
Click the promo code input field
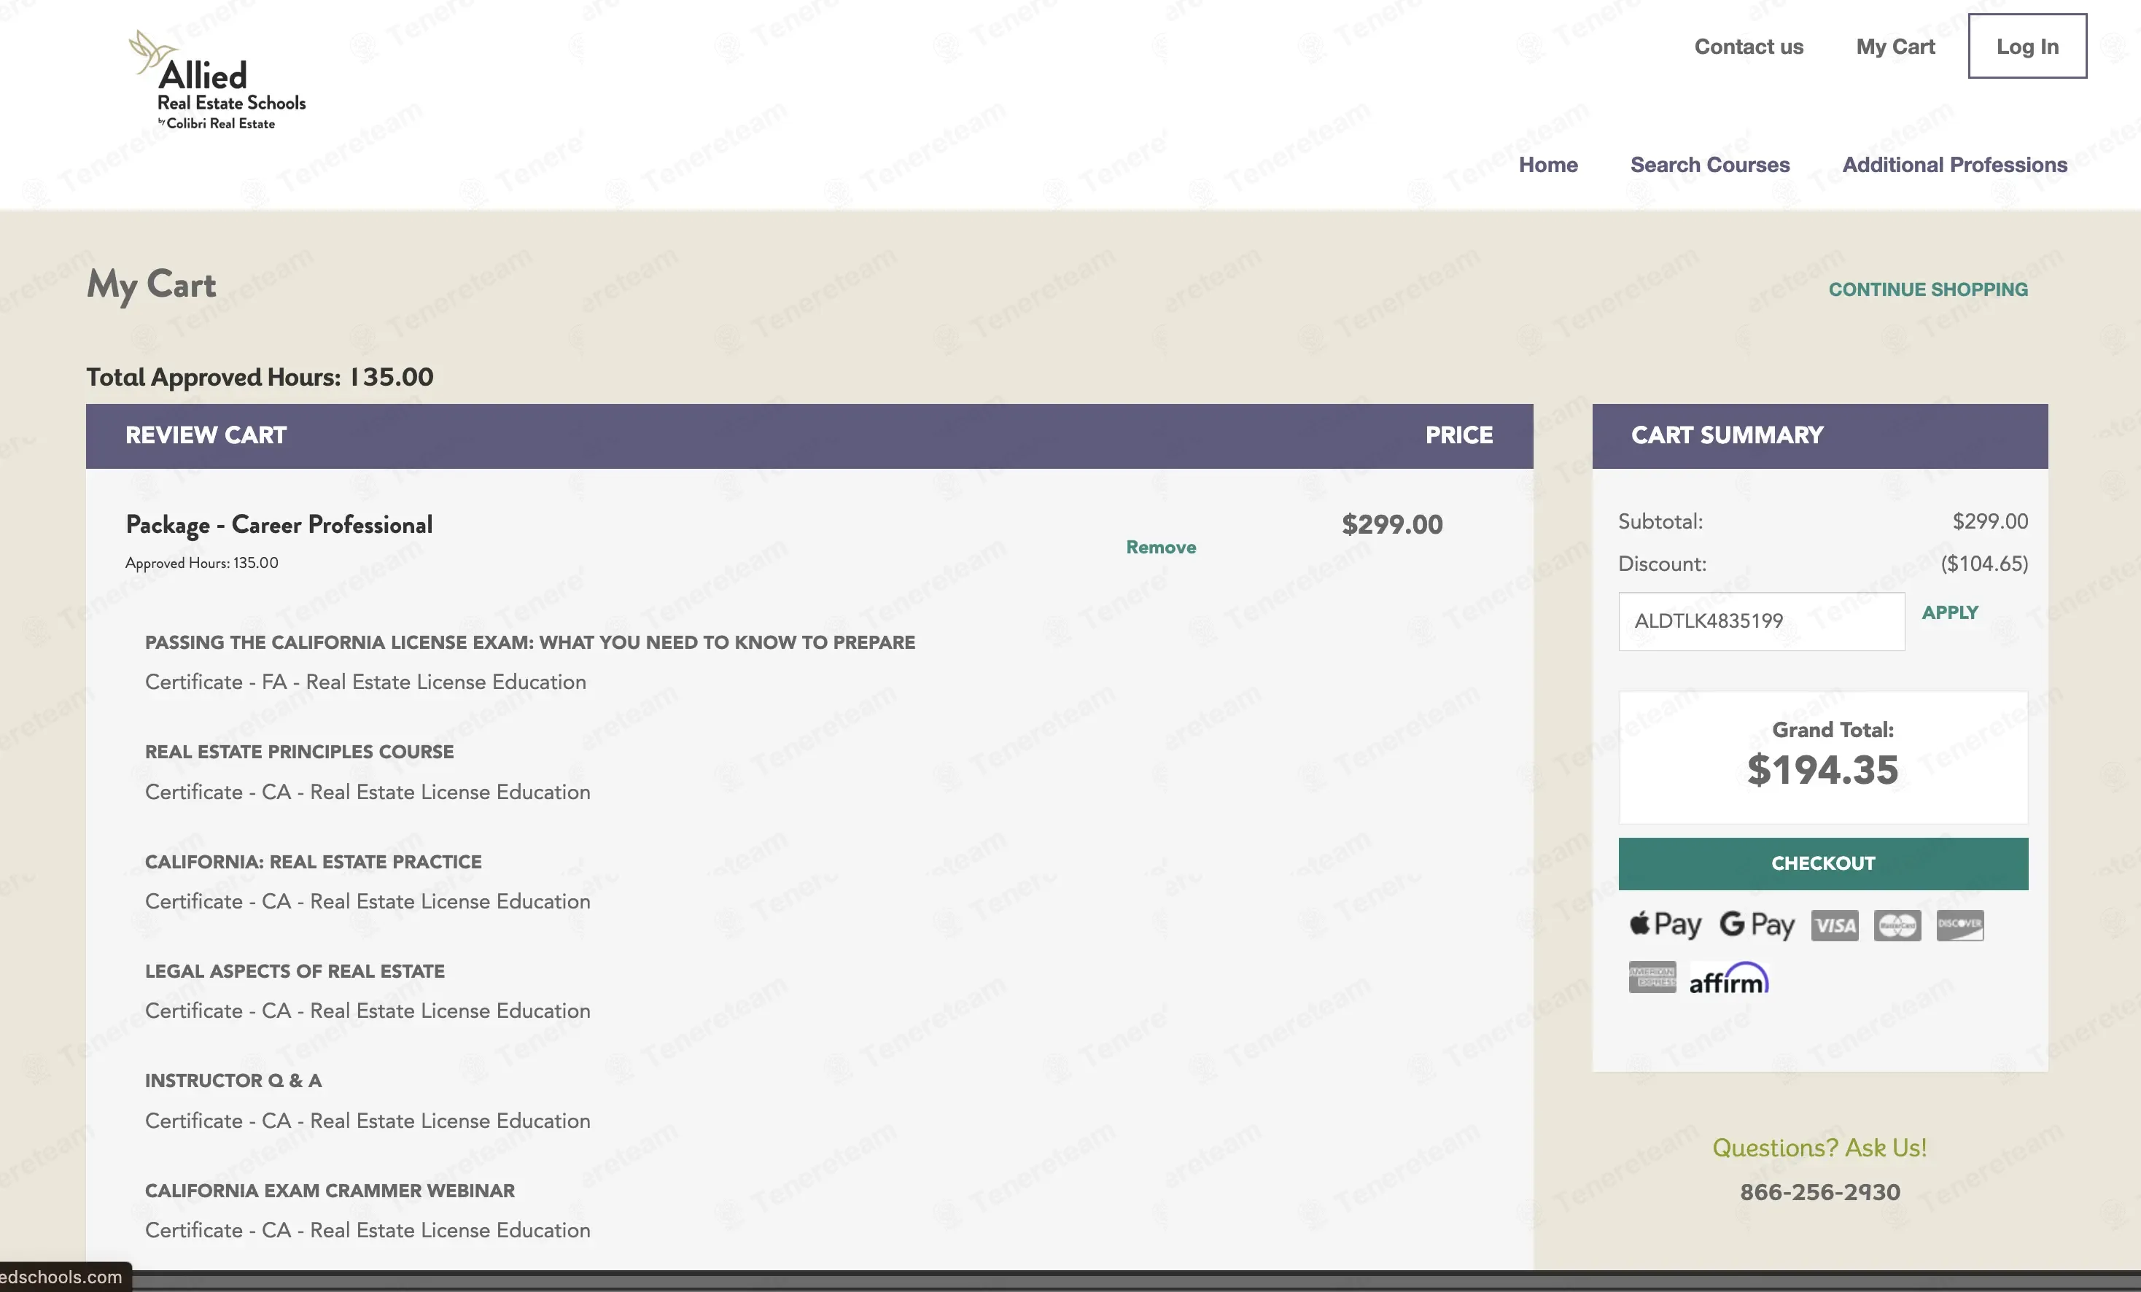coord(1760,621)
